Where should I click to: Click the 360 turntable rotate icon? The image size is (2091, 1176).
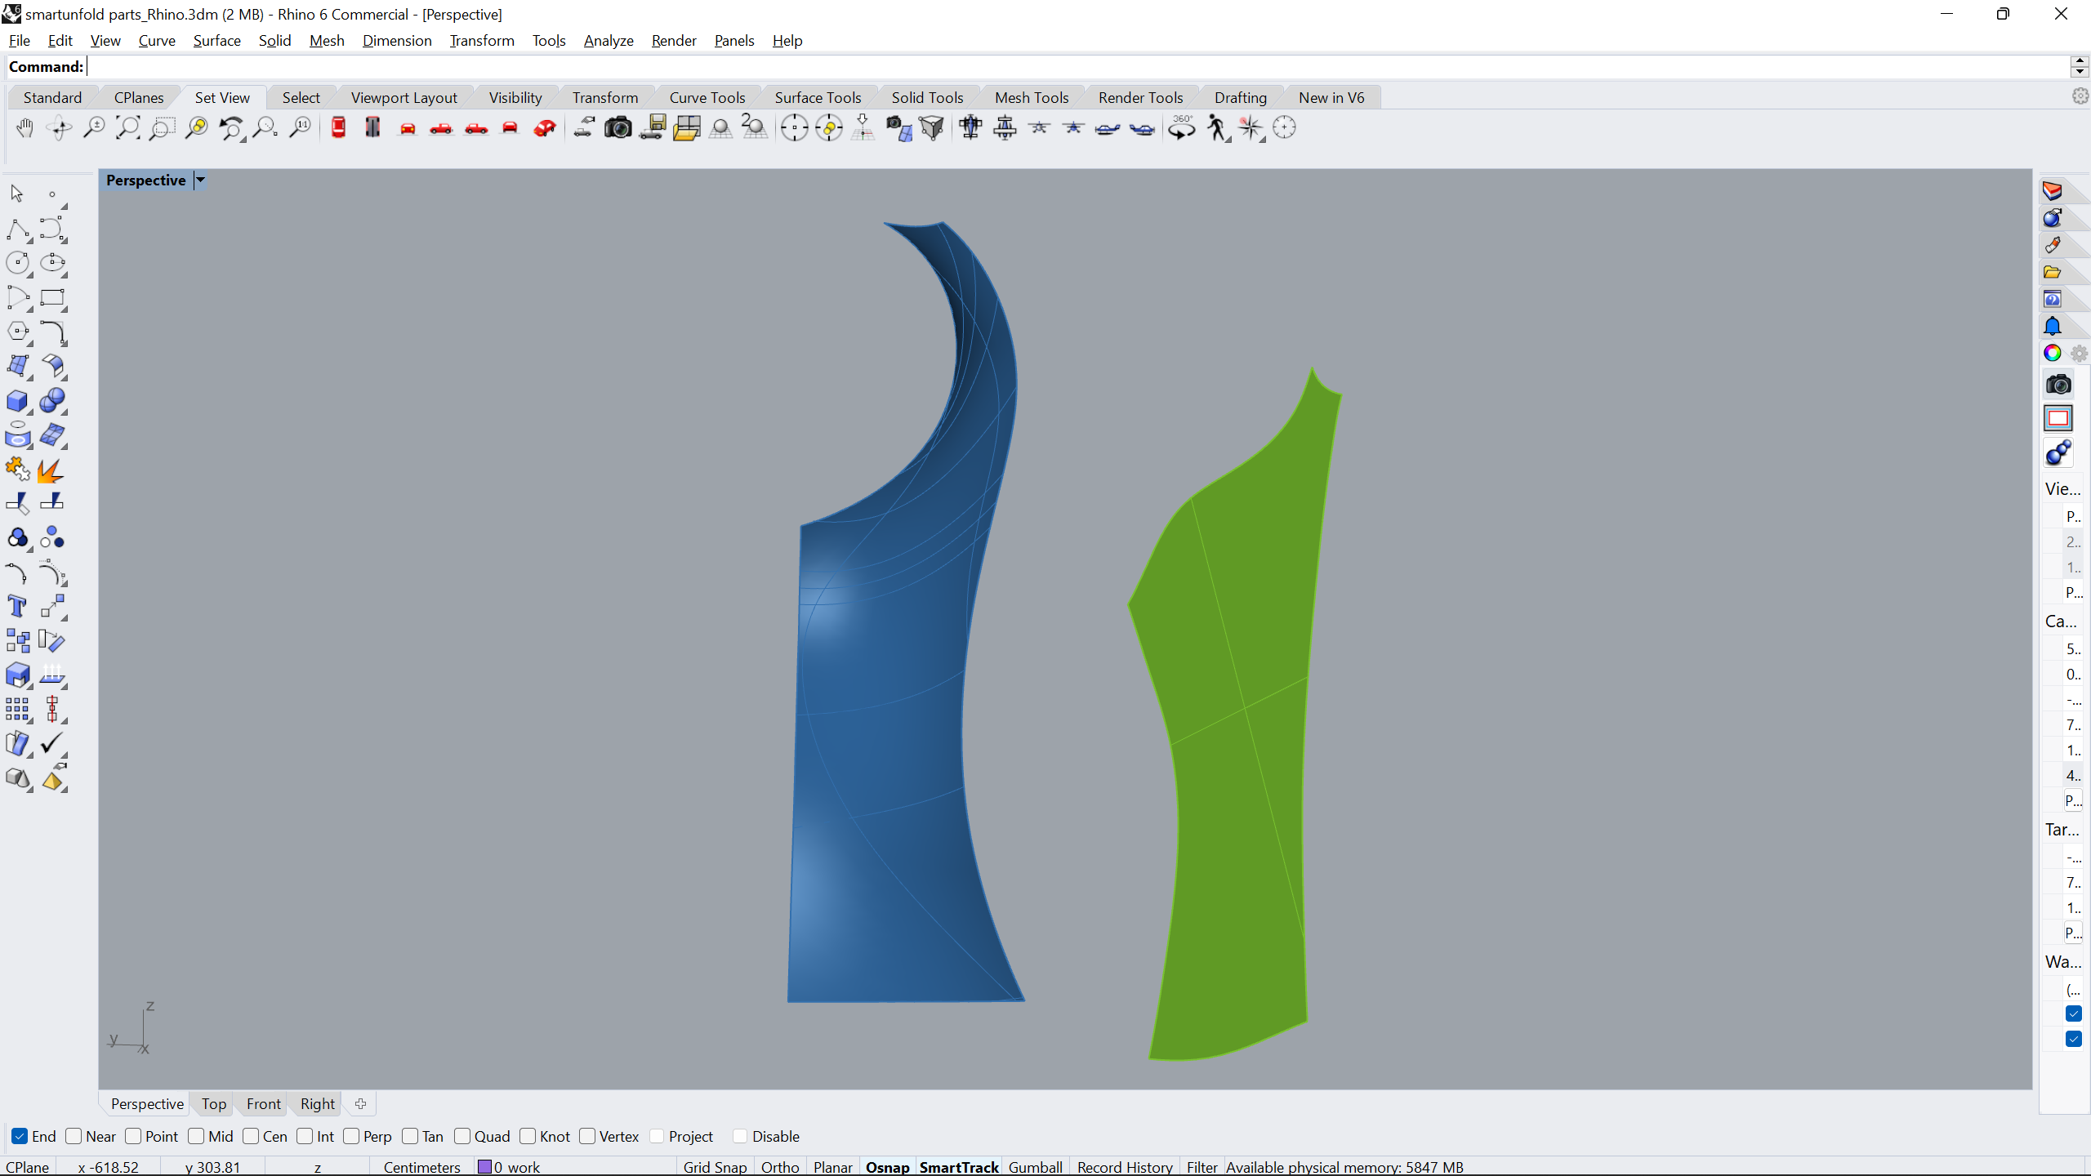pos(1181,128)
